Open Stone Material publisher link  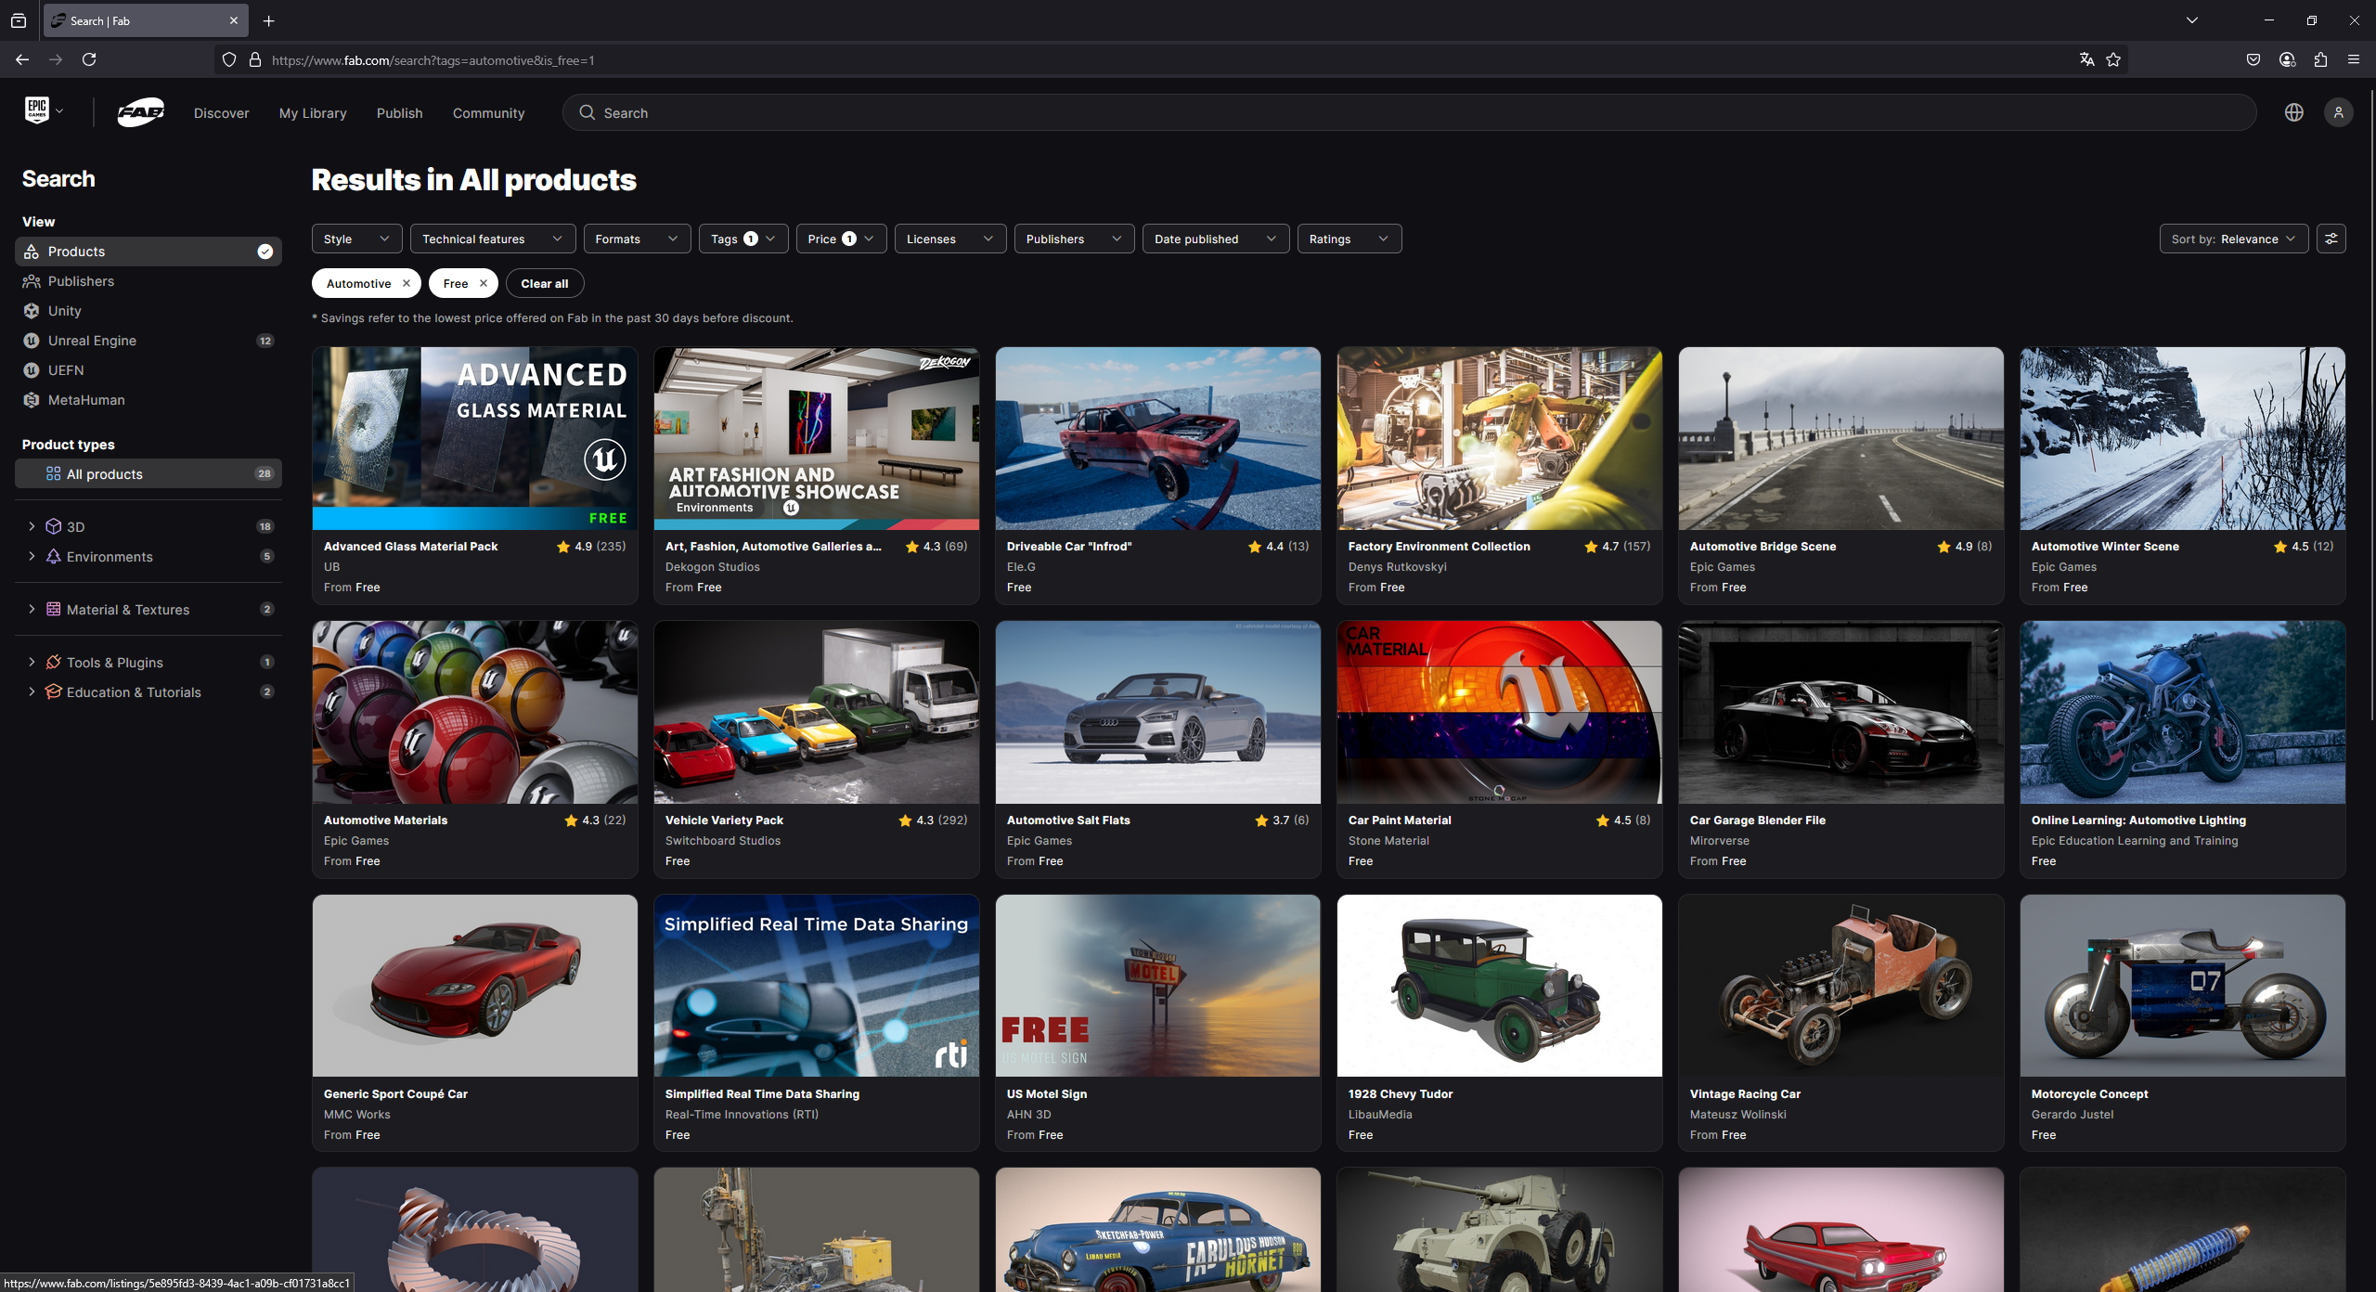click(1388, 840)
